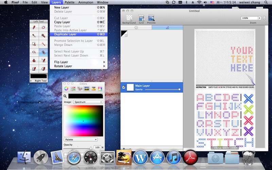The width and height of the screenshot is (272, 170).
Task: Select the Eraser tool
Action: tap(44, 28)
